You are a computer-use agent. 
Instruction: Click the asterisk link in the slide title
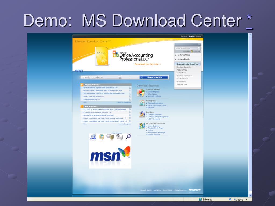pos(249,21)
